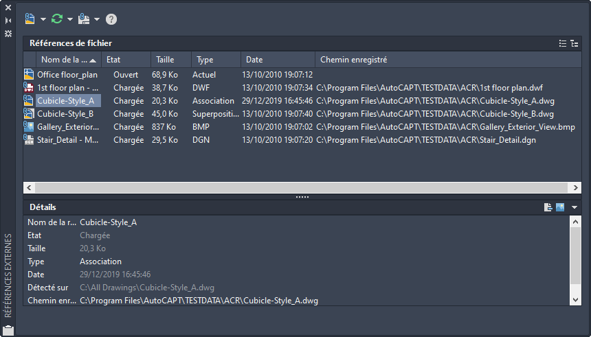Switch file references to list view

pos(563,43)
